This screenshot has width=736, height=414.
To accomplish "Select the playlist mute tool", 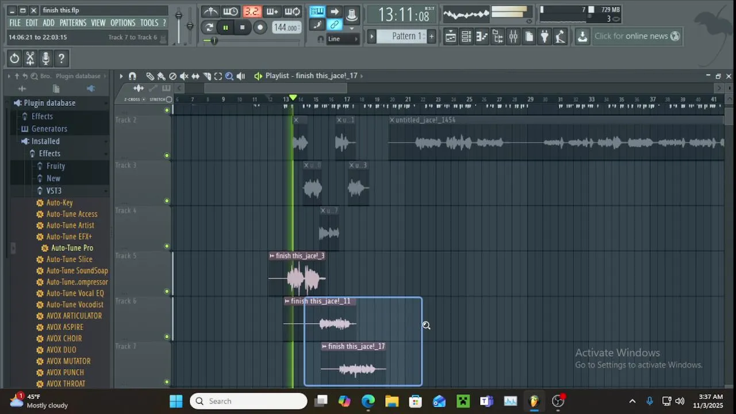I will pyautogui.click(x=184, y=76).
